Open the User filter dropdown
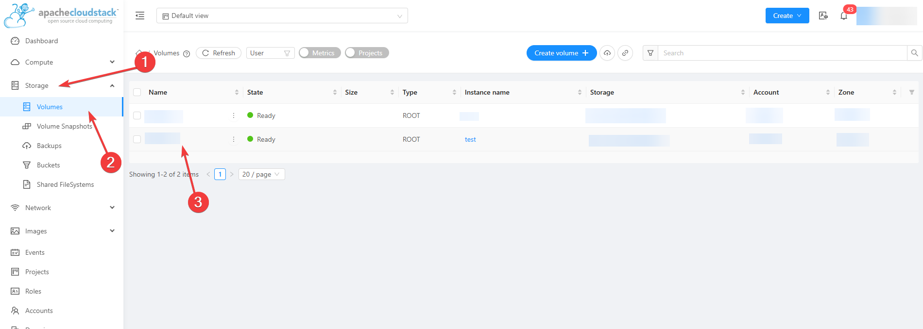Image resolution: width=923 pixels, height=329 pixels. 270,53
